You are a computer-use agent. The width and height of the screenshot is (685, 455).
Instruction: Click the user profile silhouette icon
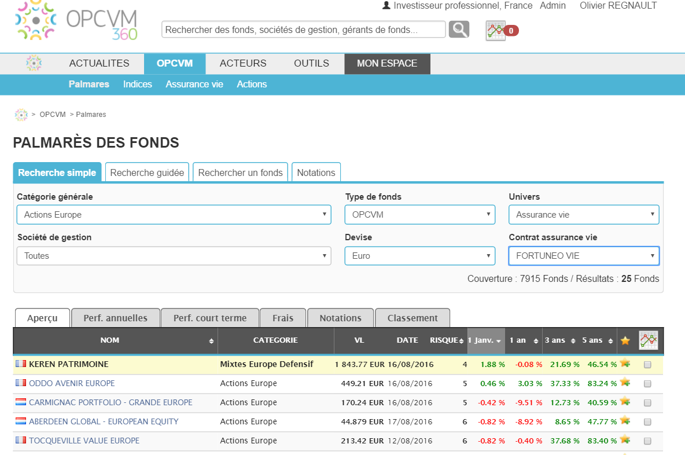(386, 5)
